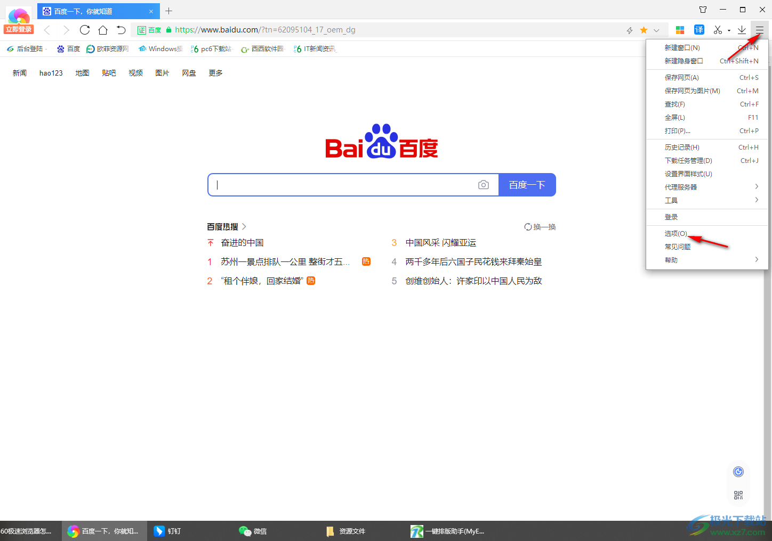Select 全屏(L) menu item
This screenshot has height=541, width=772.
coord(706,118)
